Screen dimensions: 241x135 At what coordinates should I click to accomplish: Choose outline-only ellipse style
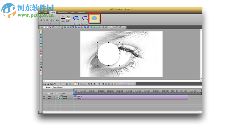pyautogui.click(x=85, y=18)
